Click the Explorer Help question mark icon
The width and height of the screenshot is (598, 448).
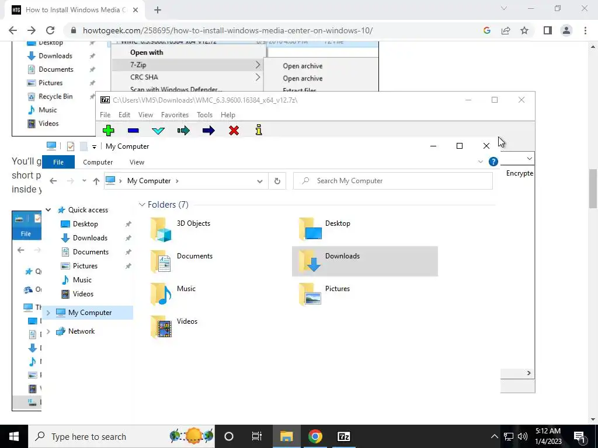coord(493,162)
